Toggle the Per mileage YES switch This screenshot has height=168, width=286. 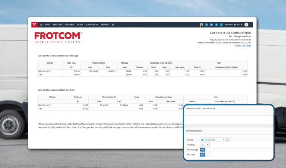coord(203,150)
